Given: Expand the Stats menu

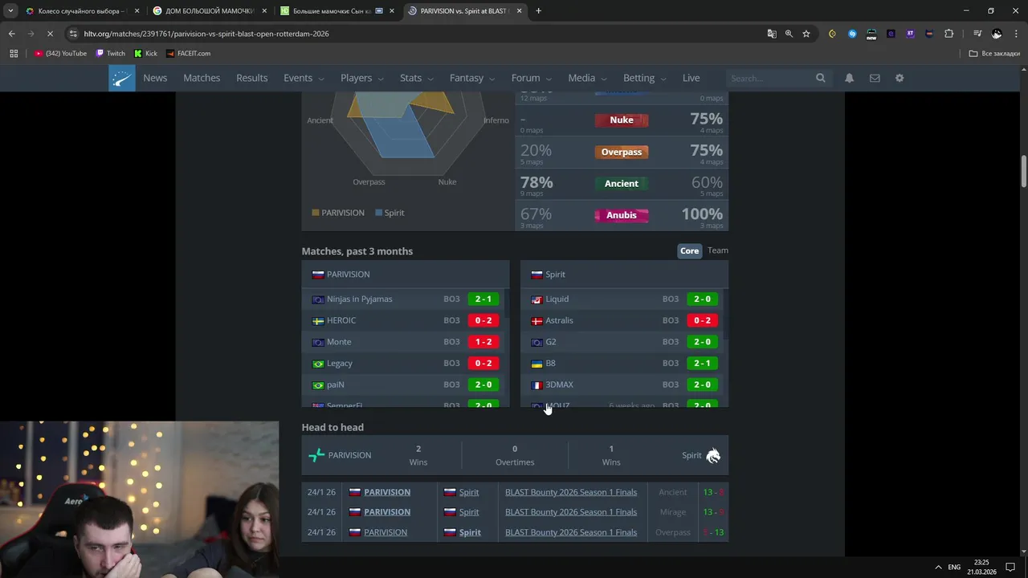Looking at the screenshot, I should (417, 78).
